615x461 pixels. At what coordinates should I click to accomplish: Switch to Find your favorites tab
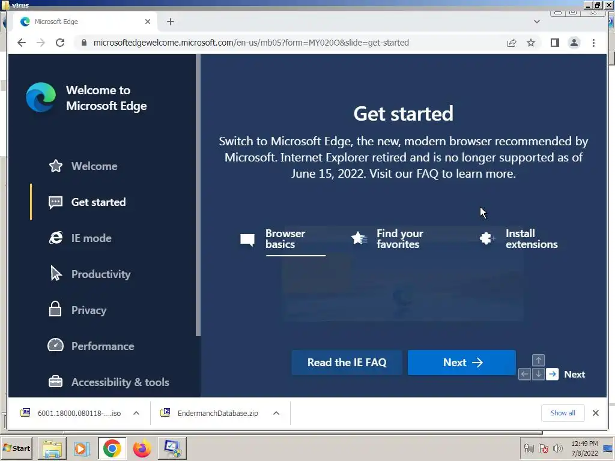pyautogui.click(x=387, y=239)
